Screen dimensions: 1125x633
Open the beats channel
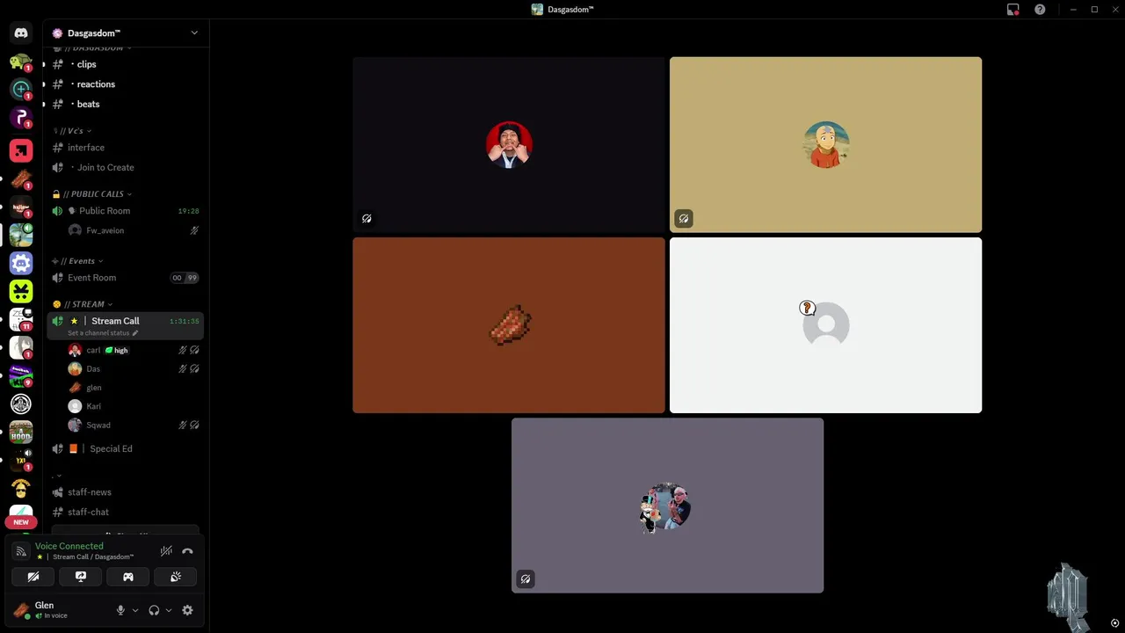tap(125, 104)
